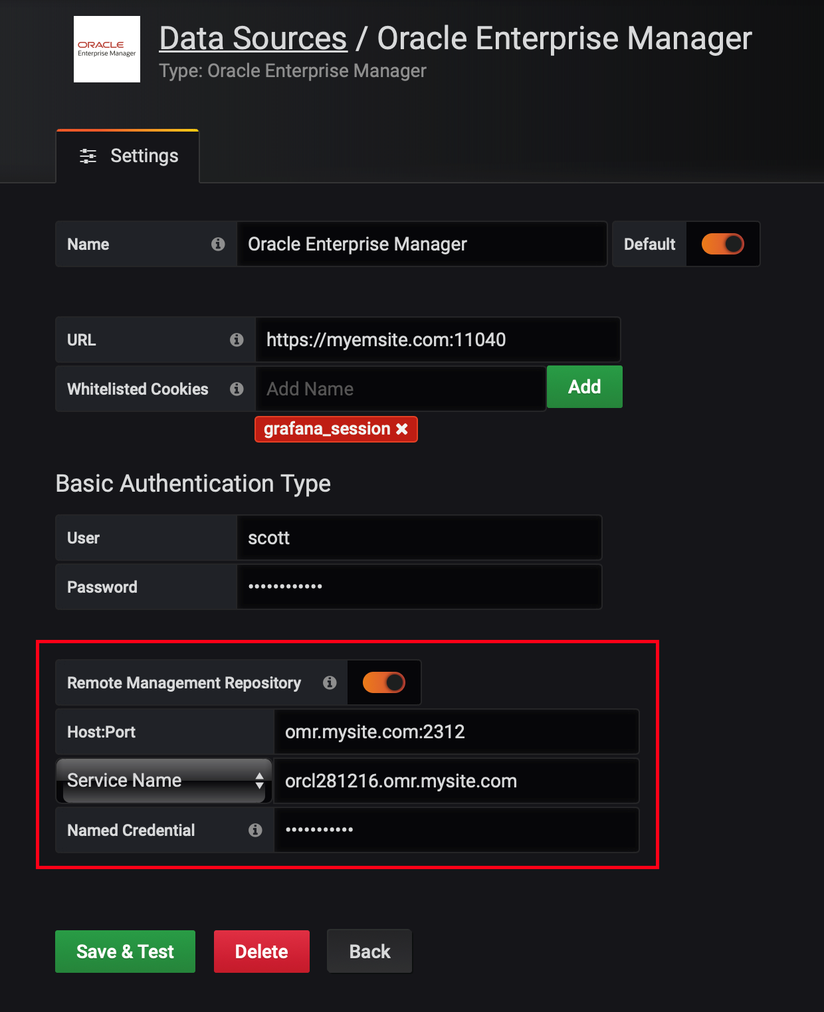Click the Name field info icon

(x=218, y=244)
